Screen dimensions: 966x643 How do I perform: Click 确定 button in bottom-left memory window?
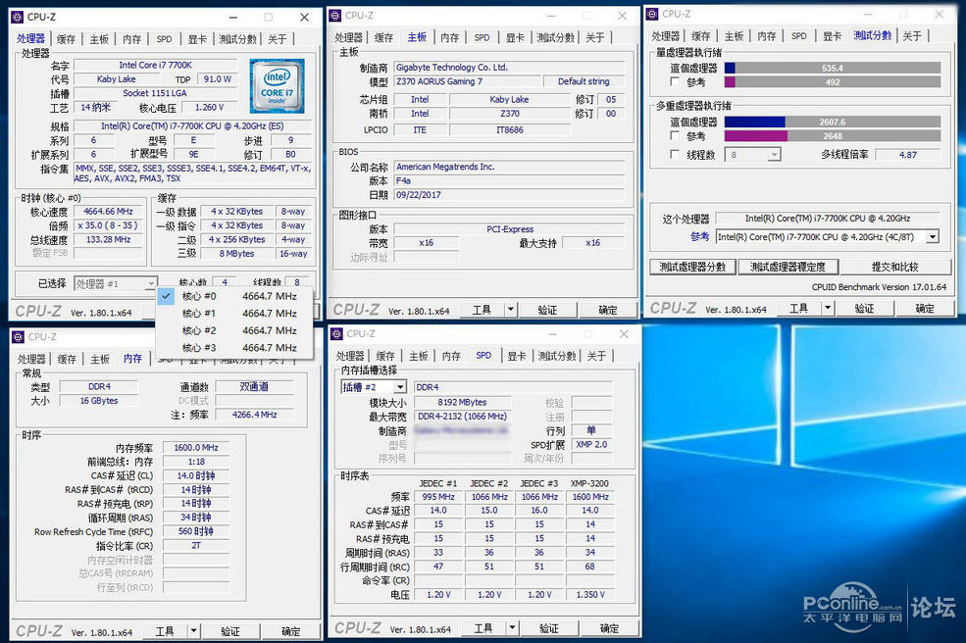pos(291,631)
